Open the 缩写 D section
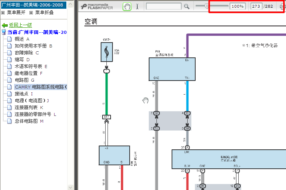The width and height of the screenshot is (286, 190). tap(22, 59)
